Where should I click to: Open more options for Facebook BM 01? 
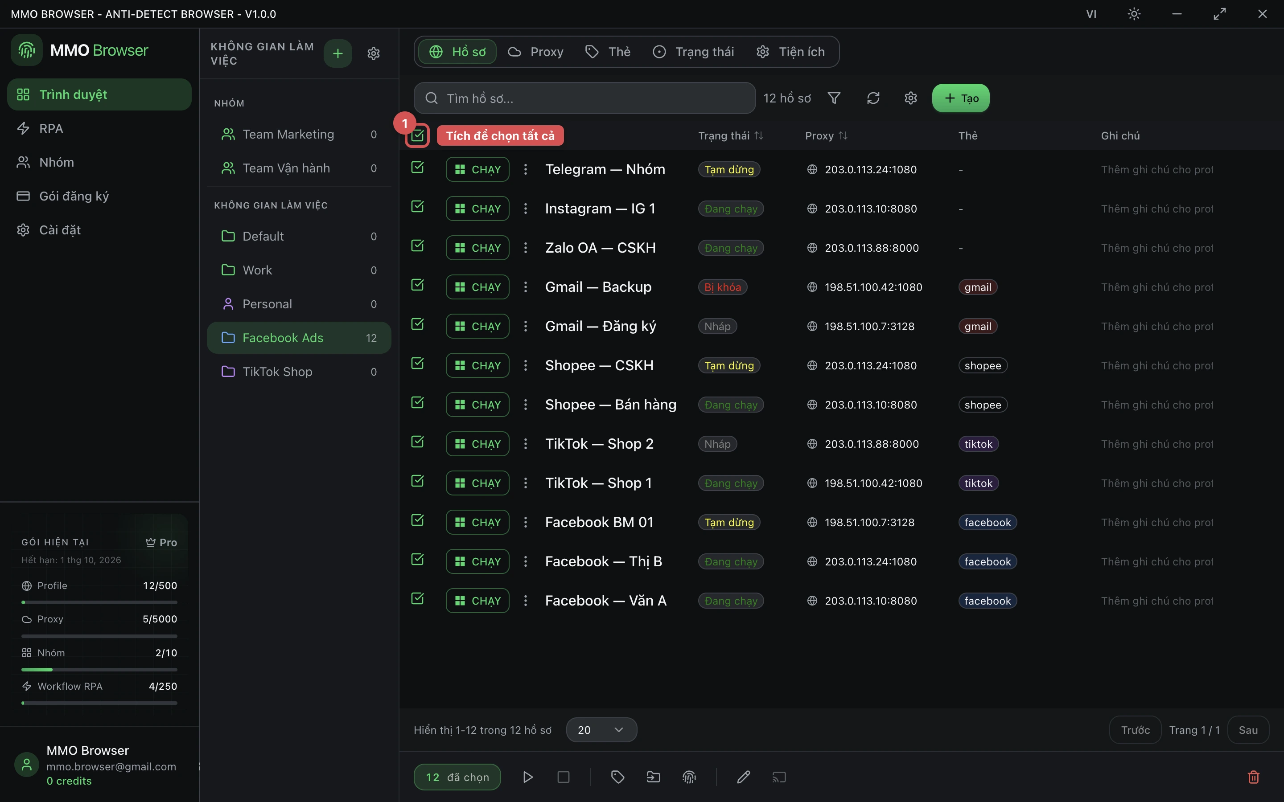coord(525,523)
